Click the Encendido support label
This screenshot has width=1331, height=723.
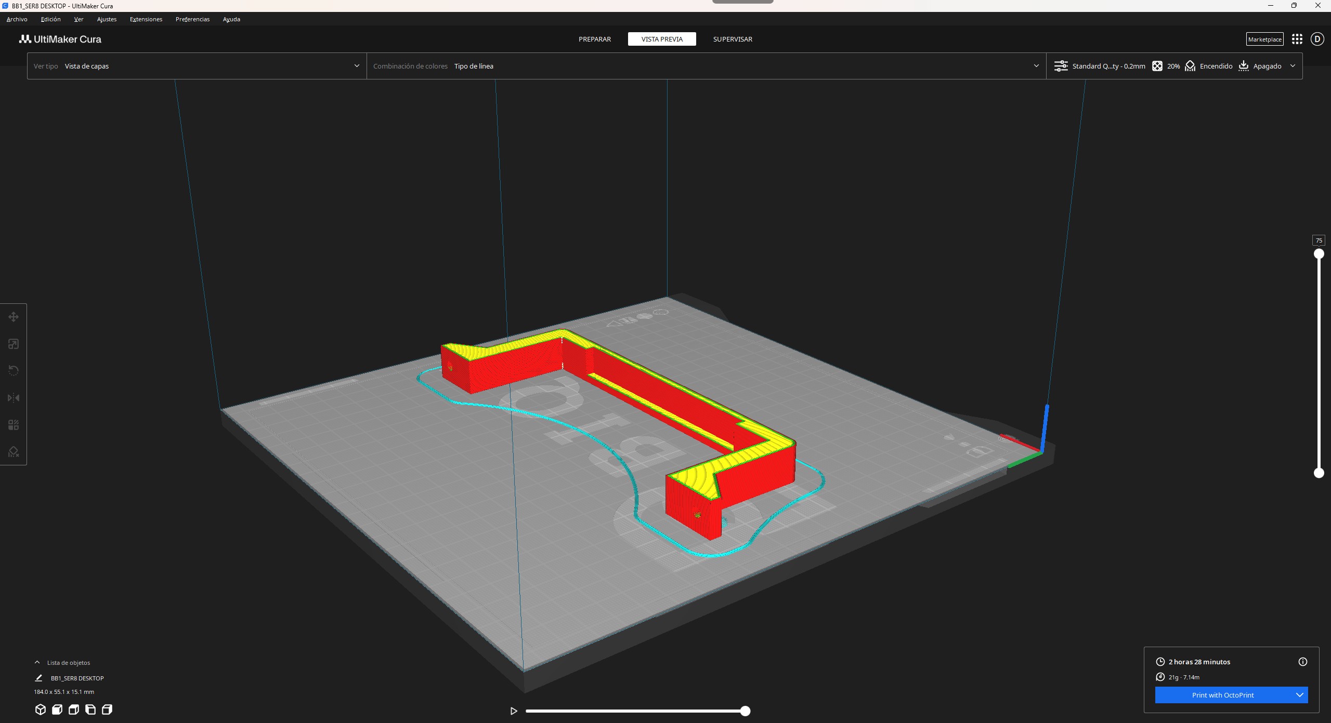pyautogui.click(x=1216, y=66)
